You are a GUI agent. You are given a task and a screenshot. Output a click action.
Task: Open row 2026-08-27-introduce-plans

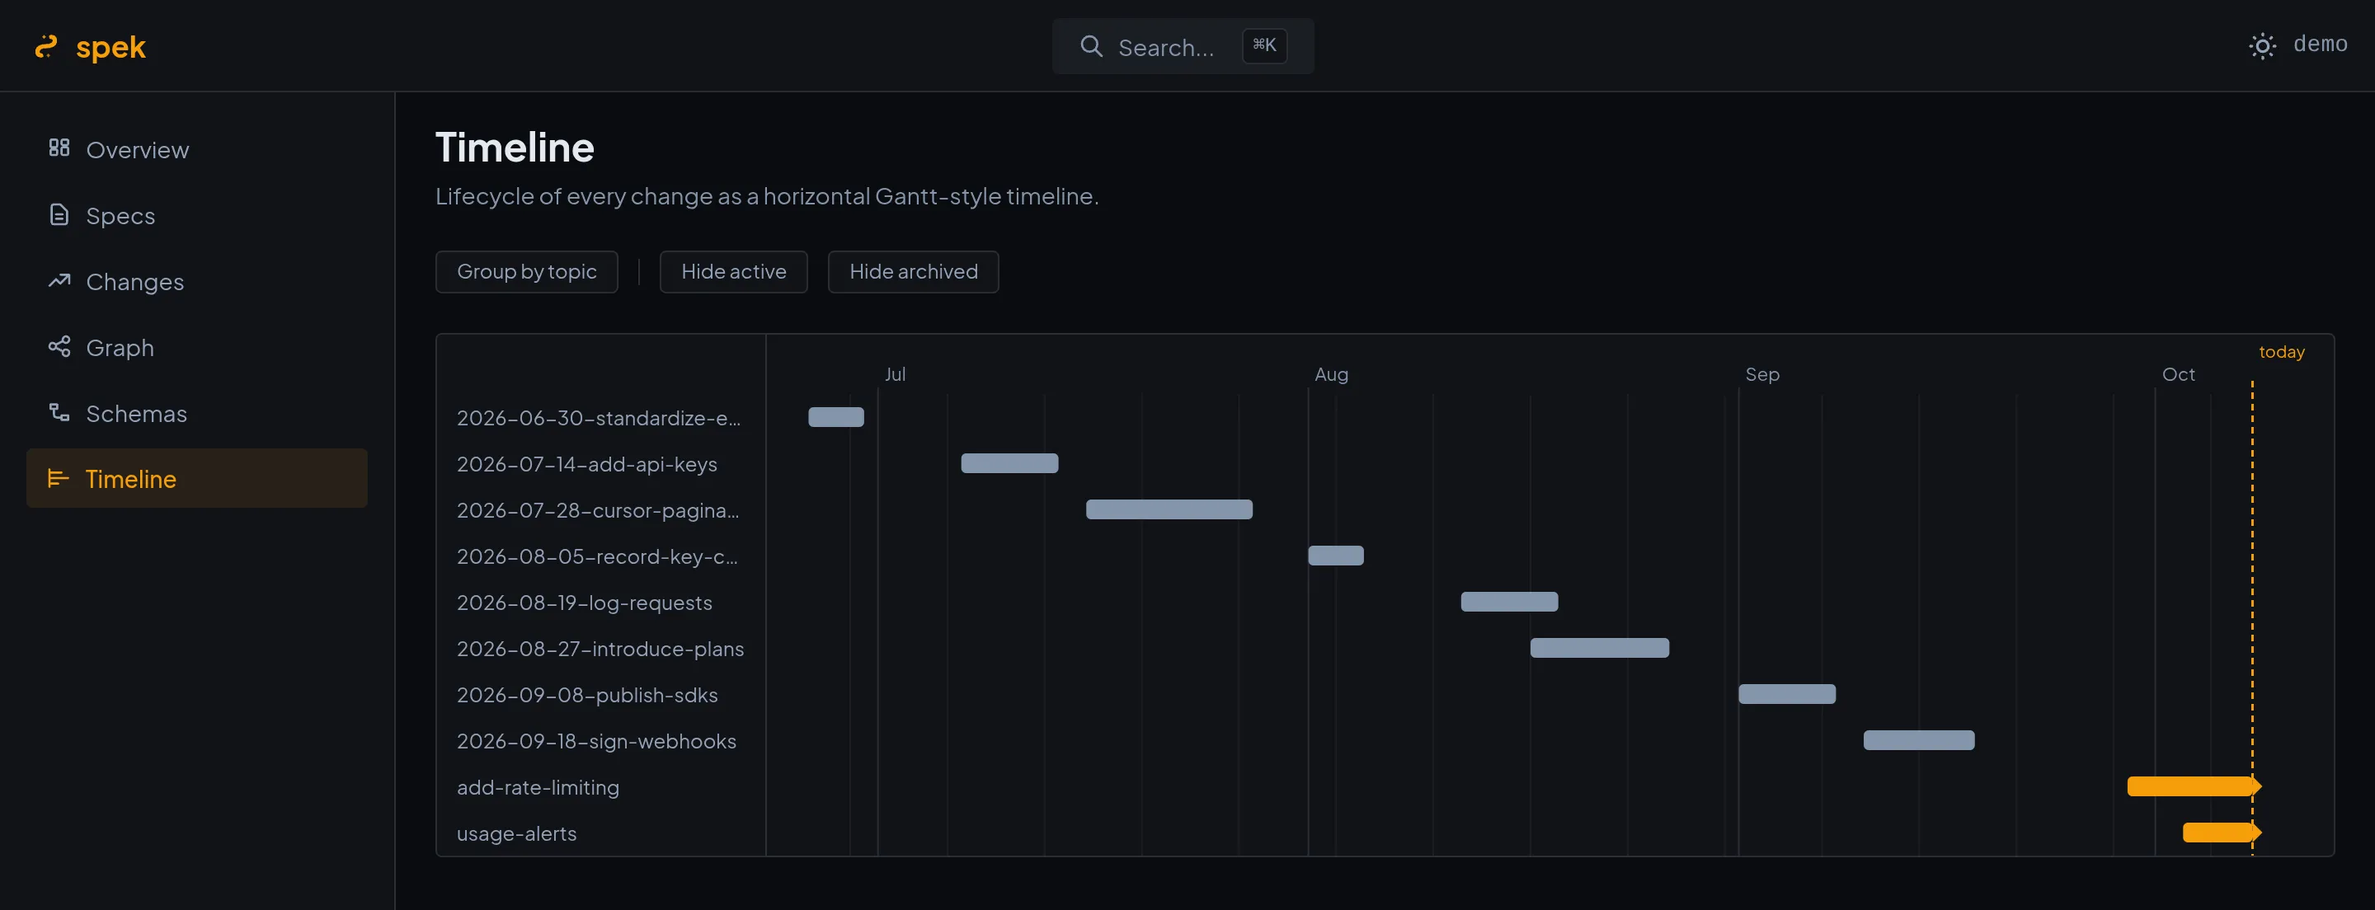click(600, 648)
